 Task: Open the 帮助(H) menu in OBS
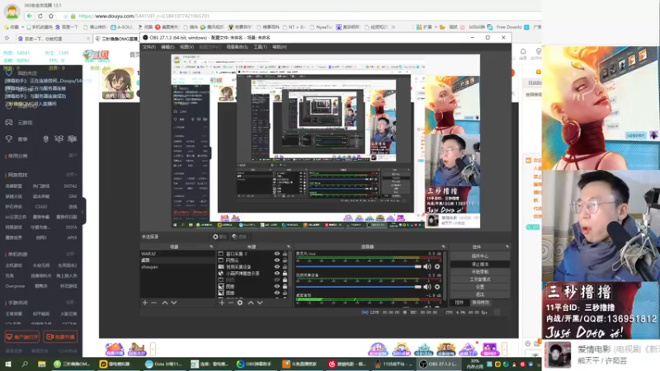(280, 47)
